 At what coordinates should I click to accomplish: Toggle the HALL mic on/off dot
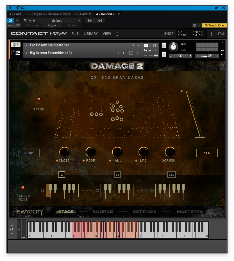coord(110,160)
